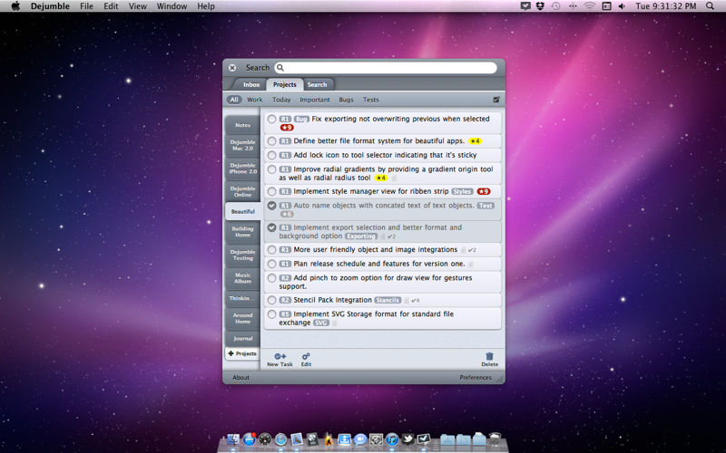The height and width of the screenshot is (453, 726).
Task: Check off More user friendly object task
Action: (x=272, y=250)
